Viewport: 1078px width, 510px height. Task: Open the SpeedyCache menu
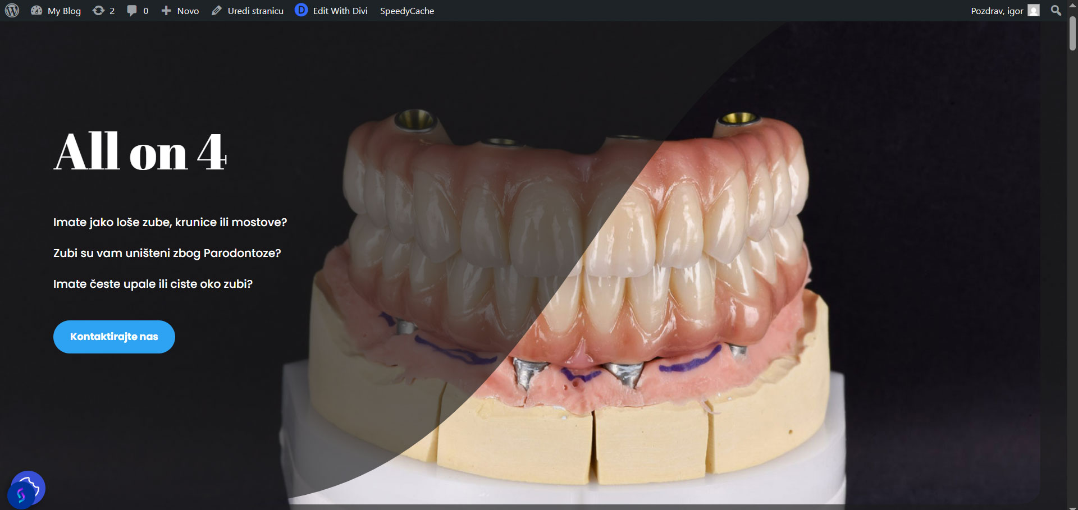(x=407, y=11)
